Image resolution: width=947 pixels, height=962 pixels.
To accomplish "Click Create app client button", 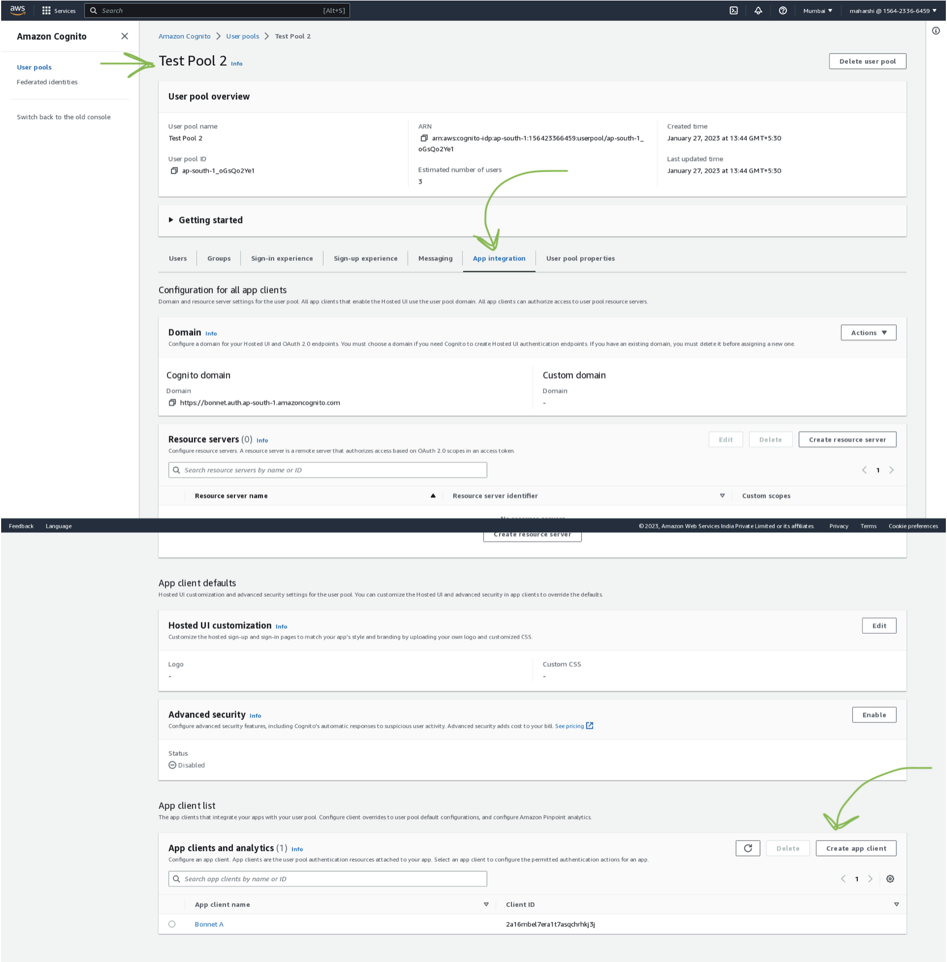I will pos(856,848).
